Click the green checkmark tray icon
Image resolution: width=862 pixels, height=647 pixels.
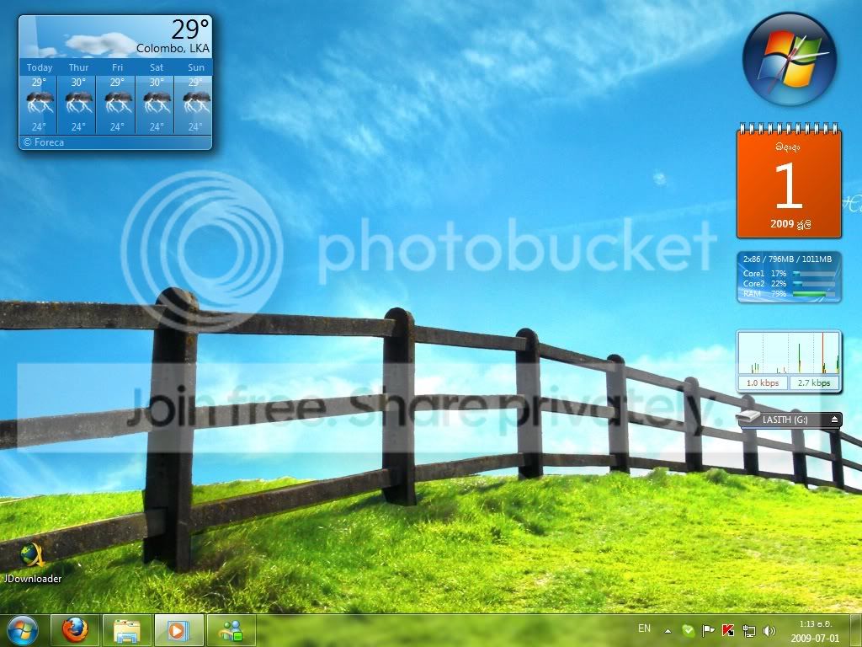[x=688, y=630]
